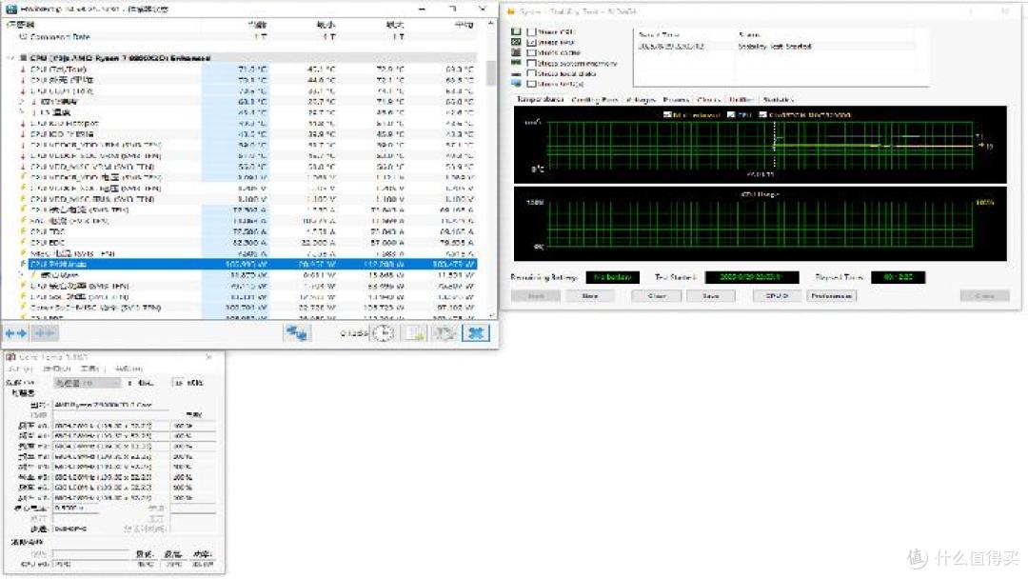Switch to the Statistics tab
The height and width of the screenshot is (579, 1028).
pyautogui.click(x=779, y=100)
